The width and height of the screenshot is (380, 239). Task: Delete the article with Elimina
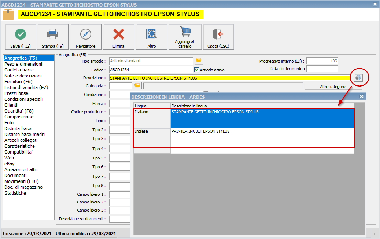pyautogui.click(x=119, y=37)
